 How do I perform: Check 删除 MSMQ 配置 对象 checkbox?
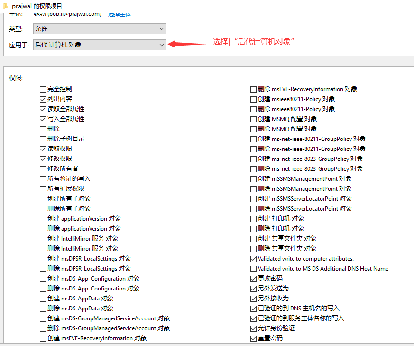pyautogui.click(x=253, y=129)
